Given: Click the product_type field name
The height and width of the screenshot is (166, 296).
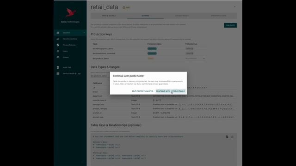Looking at the screenshot, I should point(98,117).
